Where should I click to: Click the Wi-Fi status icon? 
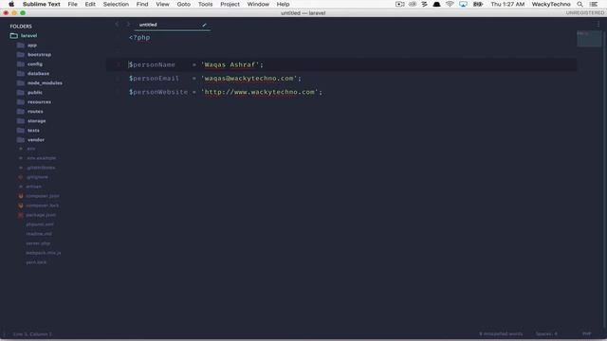pyautogui.click(x=450, y=4)
